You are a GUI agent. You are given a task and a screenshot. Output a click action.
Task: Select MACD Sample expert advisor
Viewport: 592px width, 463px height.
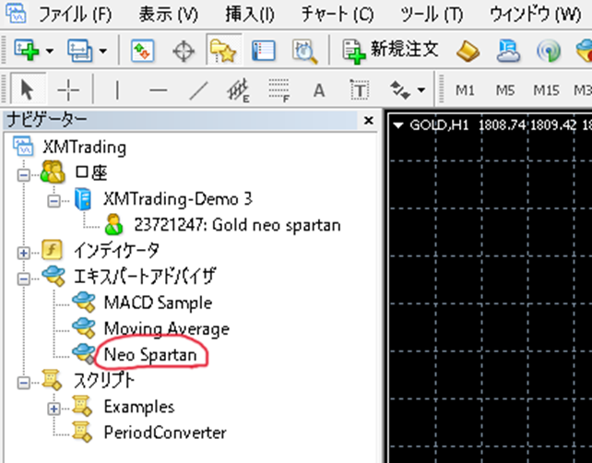pyautogui.click(x=158, y=303)
